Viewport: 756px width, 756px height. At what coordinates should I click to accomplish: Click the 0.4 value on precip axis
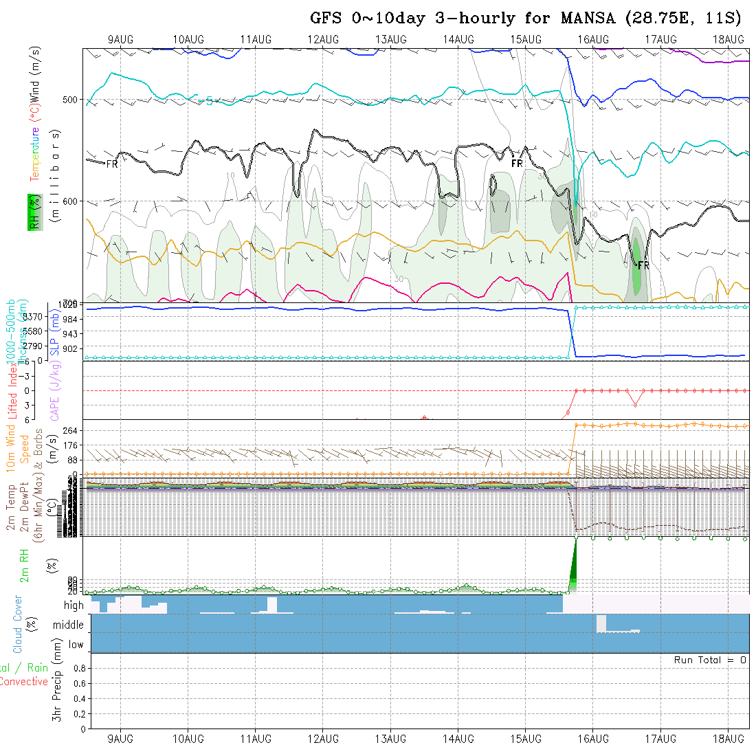pyautogui.click(x=80, y=699)
